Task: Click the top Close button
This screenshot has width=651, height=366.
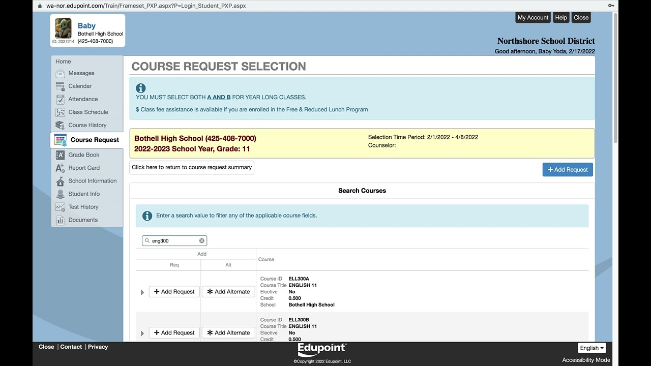Action: coord(581,17)
